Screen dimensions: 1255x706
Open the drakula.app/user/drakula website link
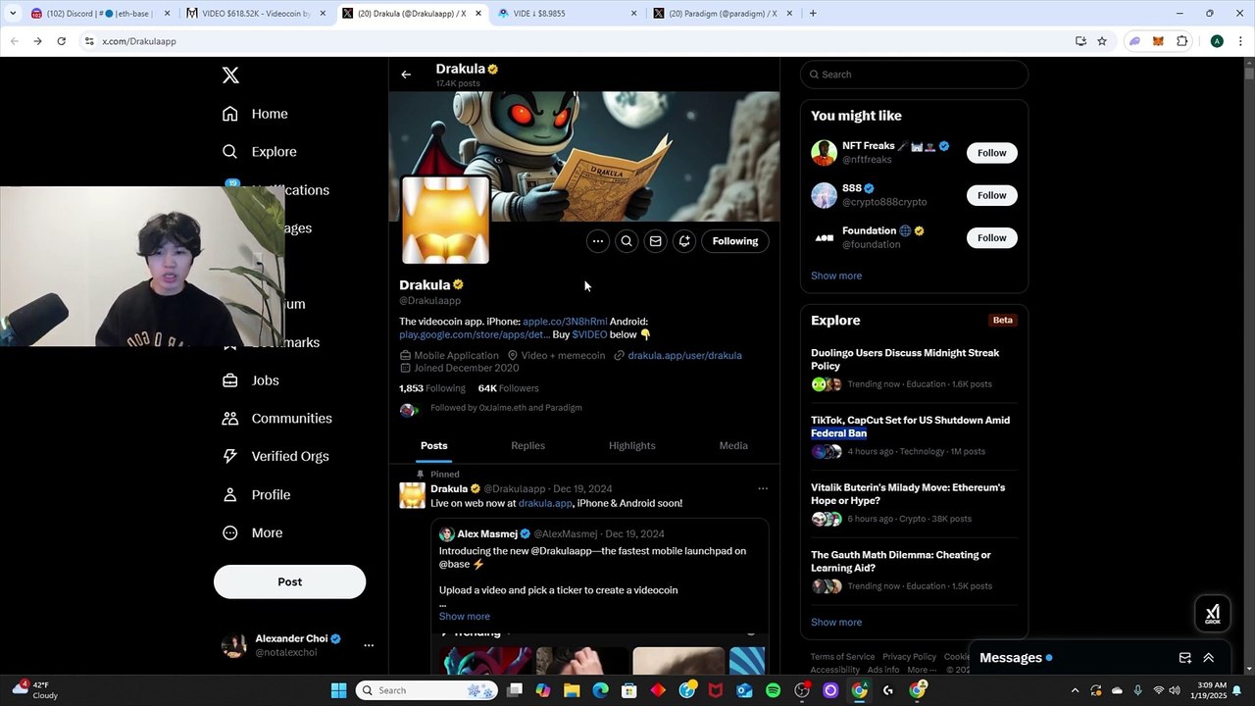pos(684,356)
